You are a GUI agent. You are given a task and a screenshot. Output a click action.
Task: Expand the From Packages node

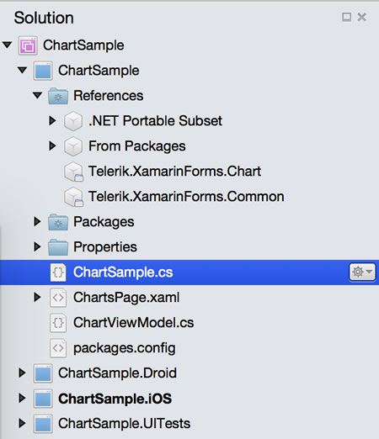click(52, 145)
